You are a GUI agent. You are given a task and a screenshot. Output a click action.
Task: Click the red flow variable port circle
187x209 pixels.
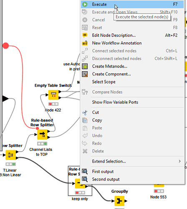coord(5,46)
